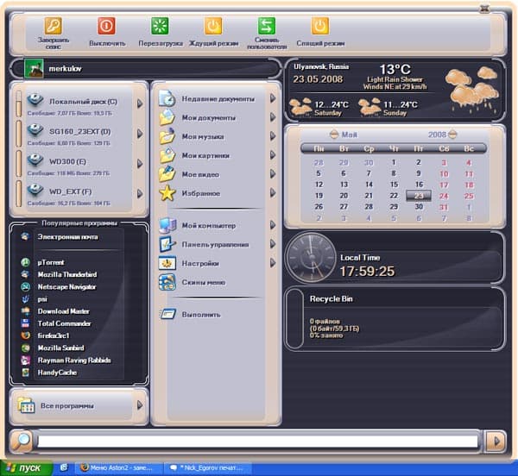Launch Mozilla Thunderbird
The width and height of the screenshot is (518, 476).
(67, 274)
